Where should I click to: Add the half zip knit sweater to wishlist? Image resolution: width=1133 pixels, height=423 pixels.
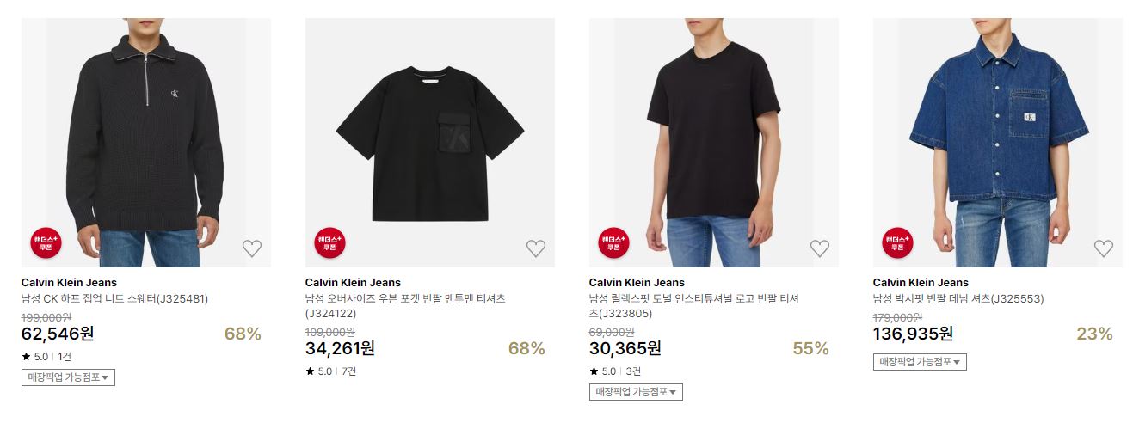coord(251,248)
